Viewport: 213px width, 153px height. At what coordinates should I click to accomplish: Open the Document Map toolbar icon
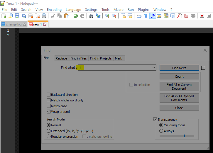pos(166,16)
